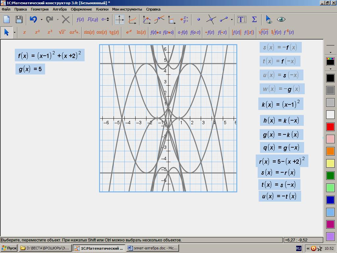Open the Правка menu
This screenshot has height=253, width=337.
click(x=21, y=9)
